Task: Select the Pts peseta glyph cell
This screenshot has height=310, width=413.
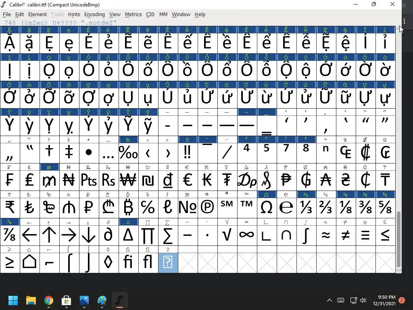Action: 89,180
